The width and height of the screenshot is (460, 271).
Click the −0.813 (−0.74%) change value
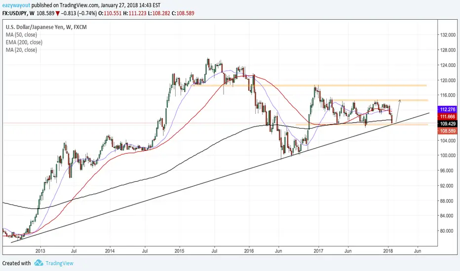(x=78, y=13)
